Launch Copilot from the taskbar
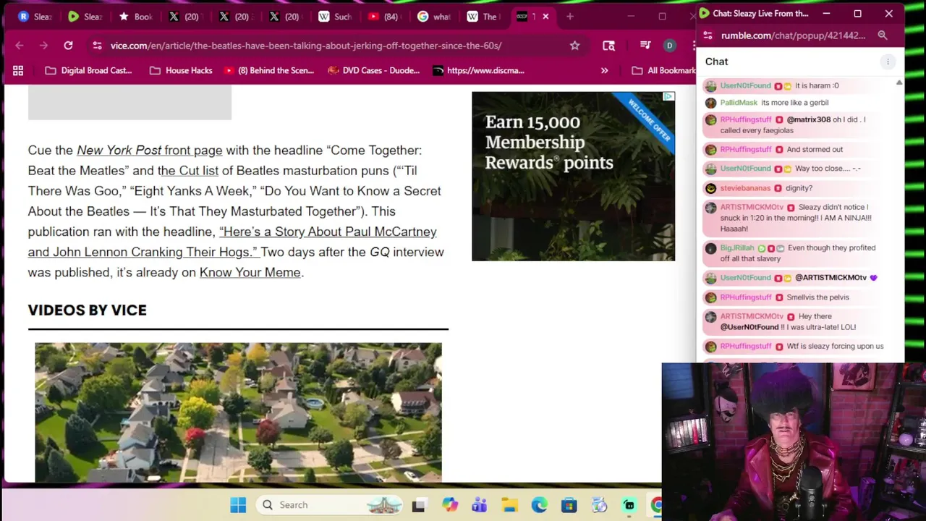Screen dimensions: 926x521 click(x=450, y=504)
